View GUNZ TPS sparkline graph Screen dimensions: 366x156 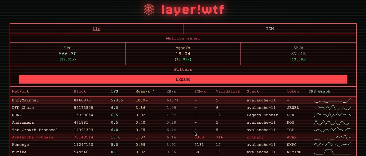click(333, 115)
